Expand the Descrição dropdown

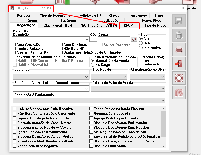point(86,39)
